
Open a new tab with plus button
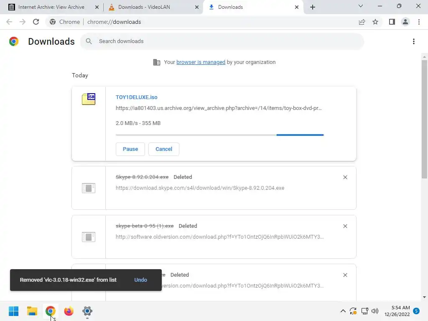(x=313, y=7)
